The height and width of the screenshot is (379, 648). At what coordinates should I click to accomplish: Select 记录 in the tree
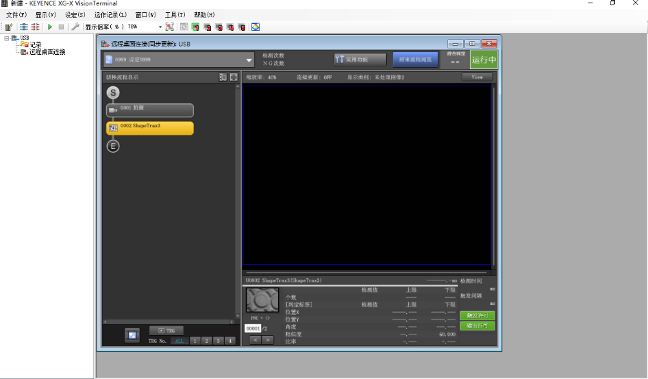point(35,44)
